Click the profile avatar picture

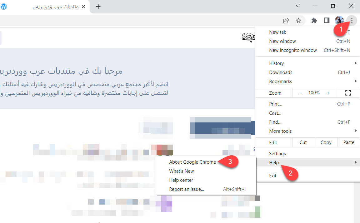tap(339, 20)
